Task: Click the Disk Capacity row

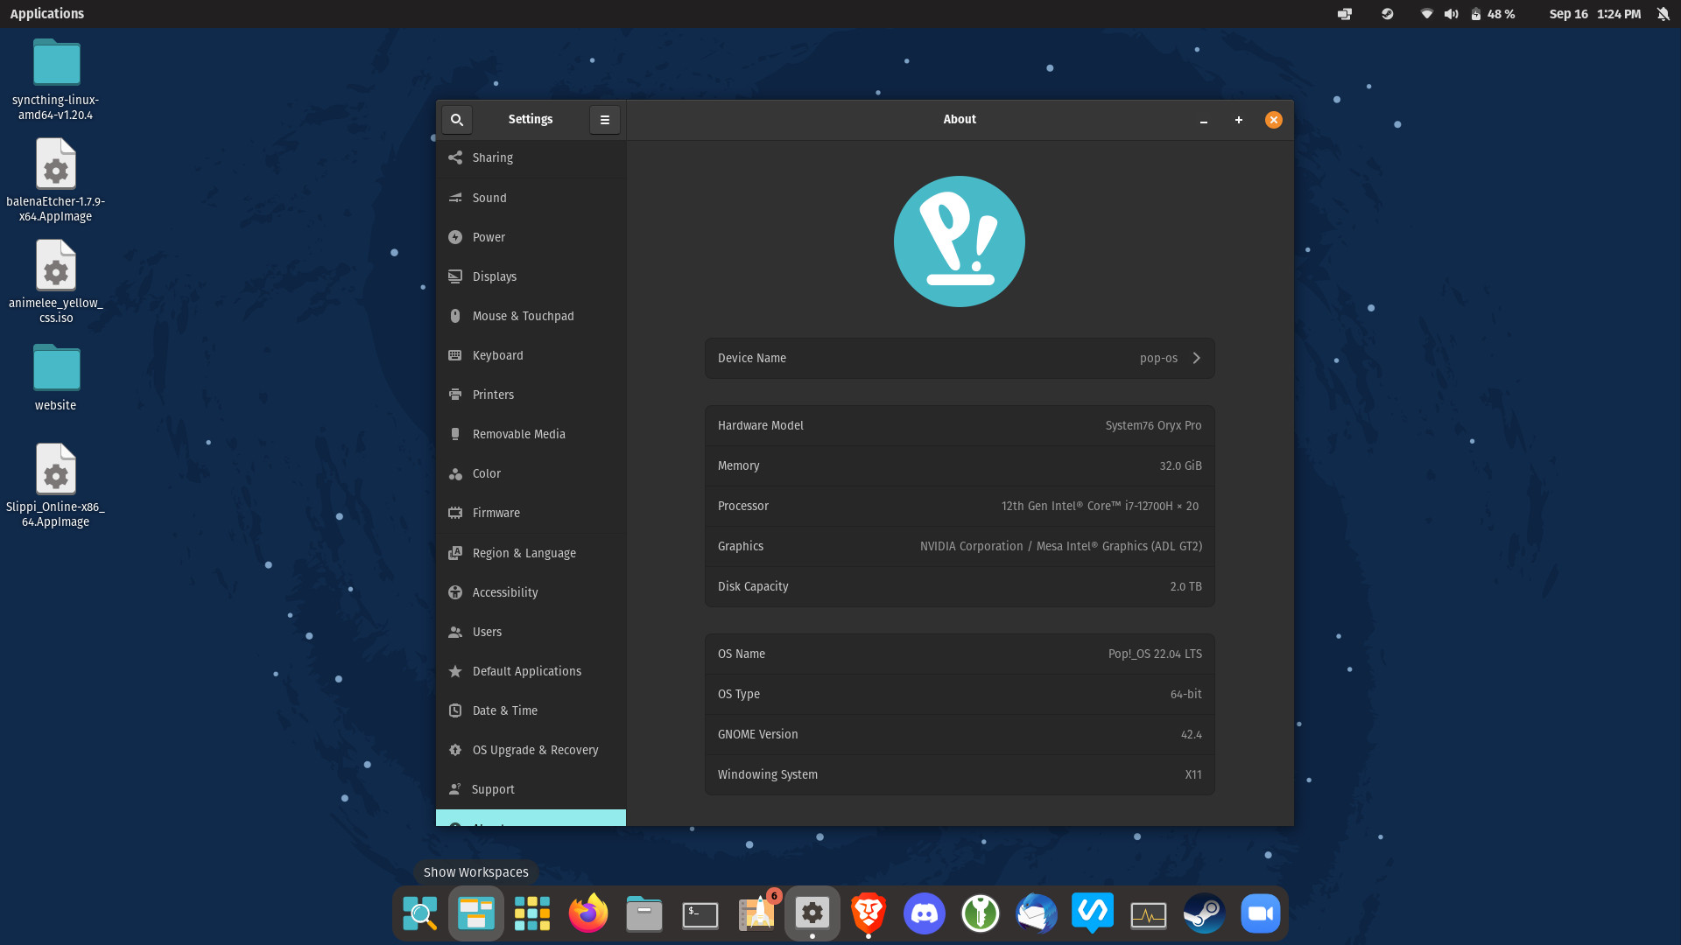Action: (959, 586)
